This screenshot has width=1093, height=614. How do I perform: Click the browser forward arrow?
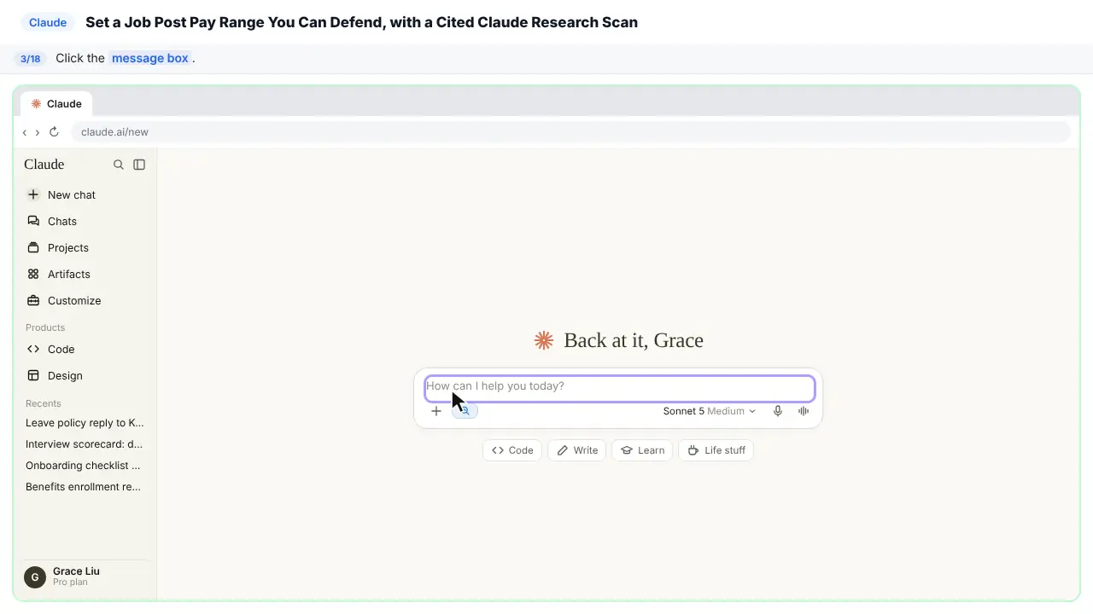(x=37, y=132)
